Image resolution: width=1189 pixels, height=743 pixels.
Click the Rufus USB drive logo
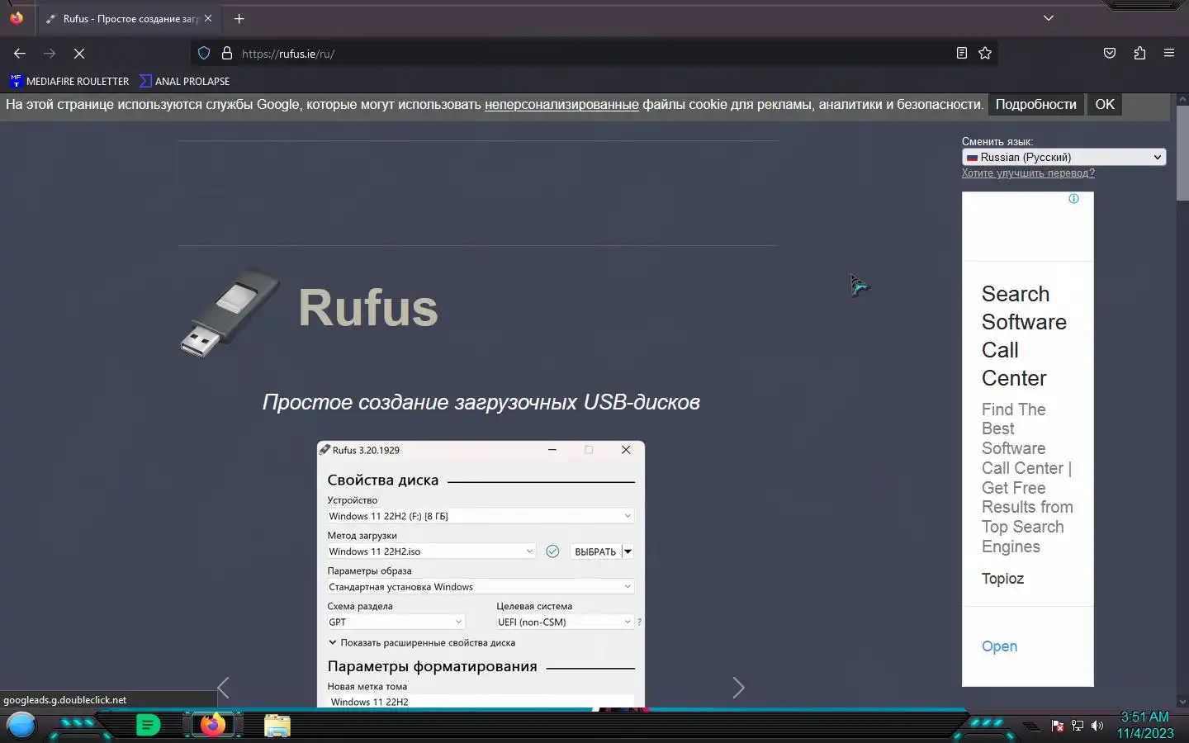pyautogui.click(x=230, y=312)
